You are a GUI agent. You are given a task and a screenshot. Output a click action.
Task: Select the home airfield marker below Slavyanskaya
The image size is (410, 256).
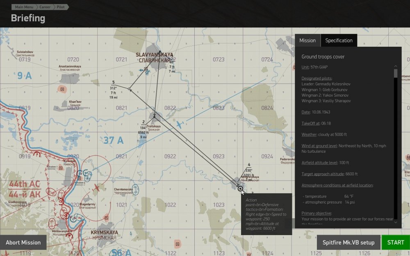click(x=146, y=69)
